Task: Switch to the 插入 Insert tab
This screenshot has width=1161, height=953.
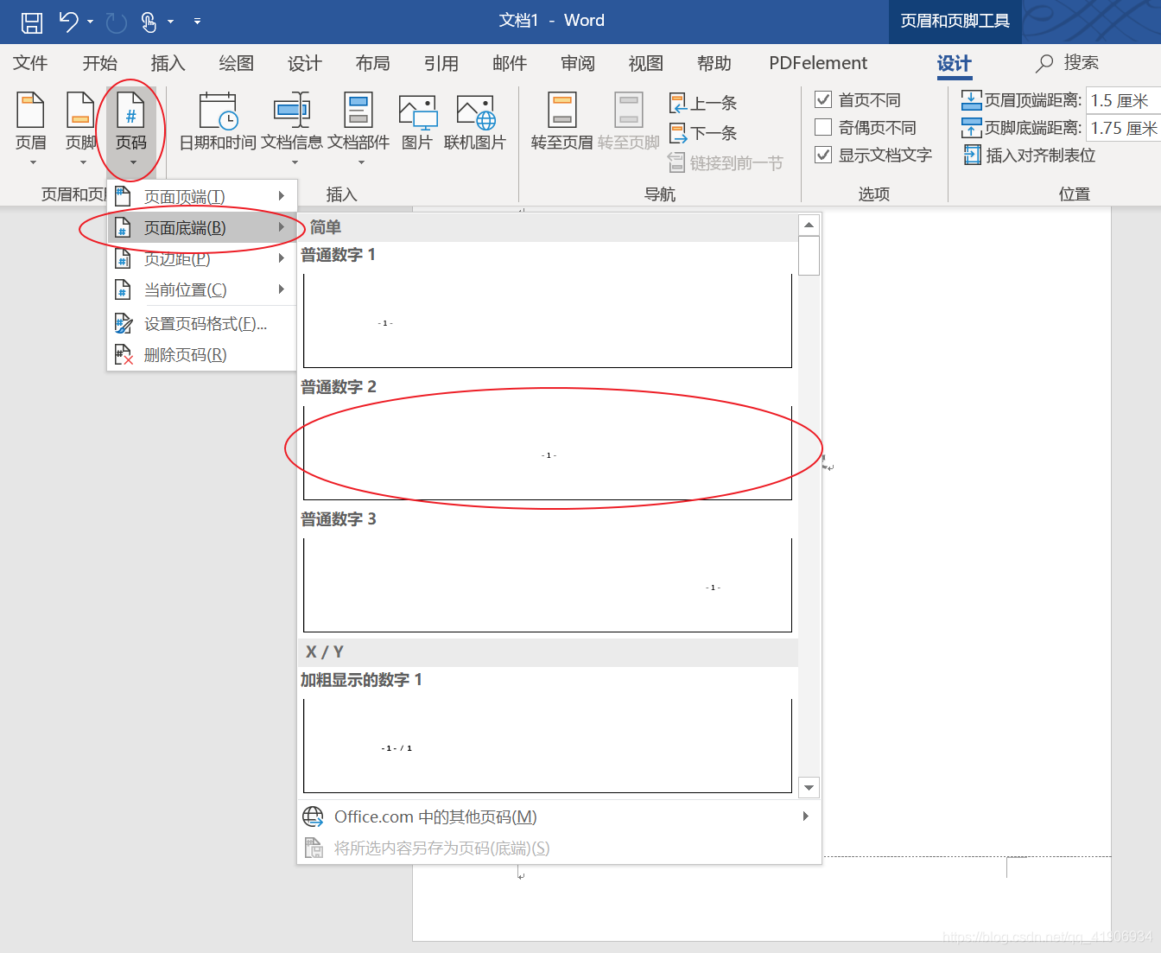Action: (168, 63)
